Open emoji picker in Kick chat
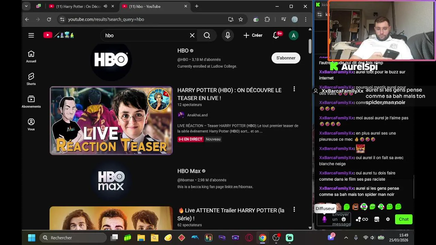 point(343,219)
